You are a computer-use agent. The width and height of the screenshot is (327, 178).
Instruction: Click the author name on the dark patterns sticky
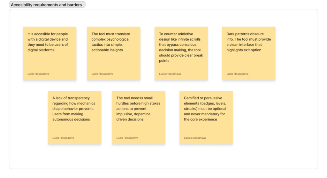click(x=237, y=74)
